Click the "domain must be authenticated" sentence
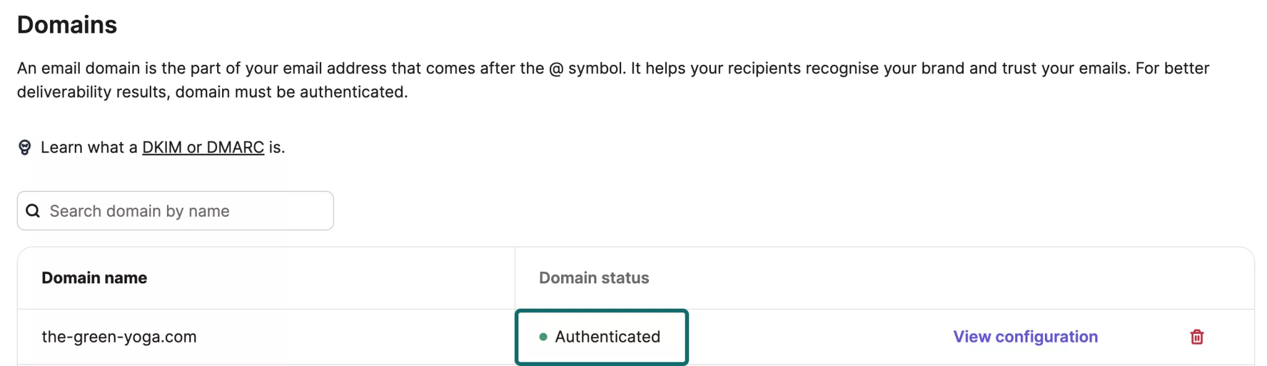This screenshot has height=366, width=1267. click(291, 92)
